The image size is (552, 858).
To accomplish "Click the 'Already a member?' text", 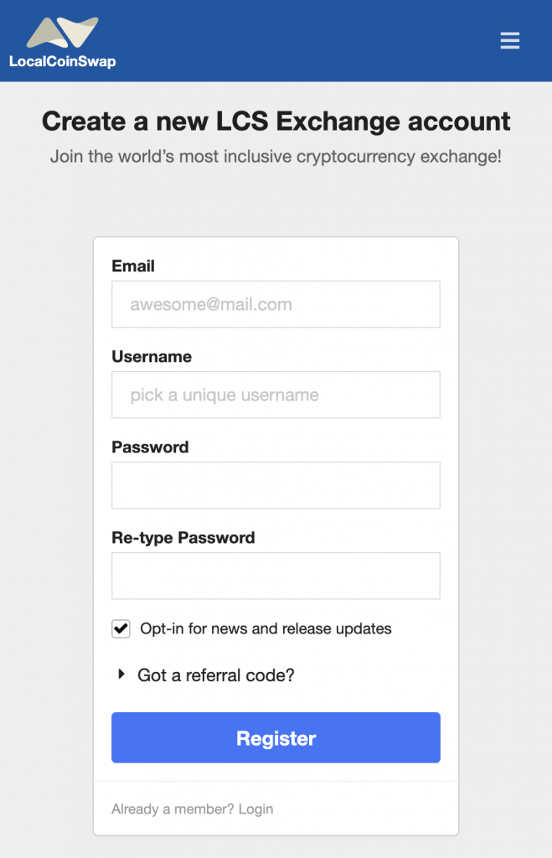I will click(x=173, y=809).
